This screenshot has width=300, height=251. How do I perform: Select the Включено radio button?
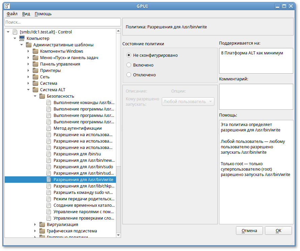128,65
